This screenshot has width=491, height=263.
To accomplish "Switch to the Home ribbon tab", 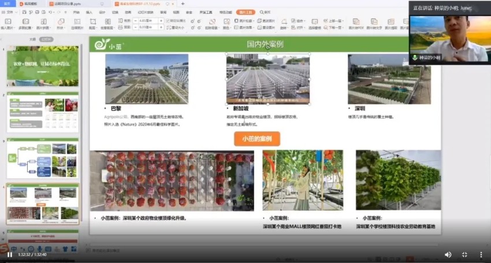I will click(x=76, y=12).
